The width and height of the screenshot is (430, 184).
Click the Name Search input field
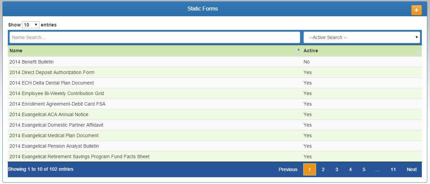click(155, 37)
